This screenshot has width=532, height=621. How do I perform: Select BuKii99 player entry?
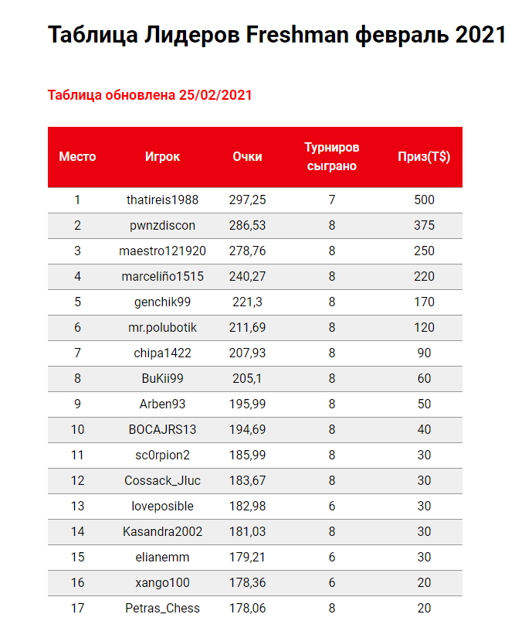(163, 379)
